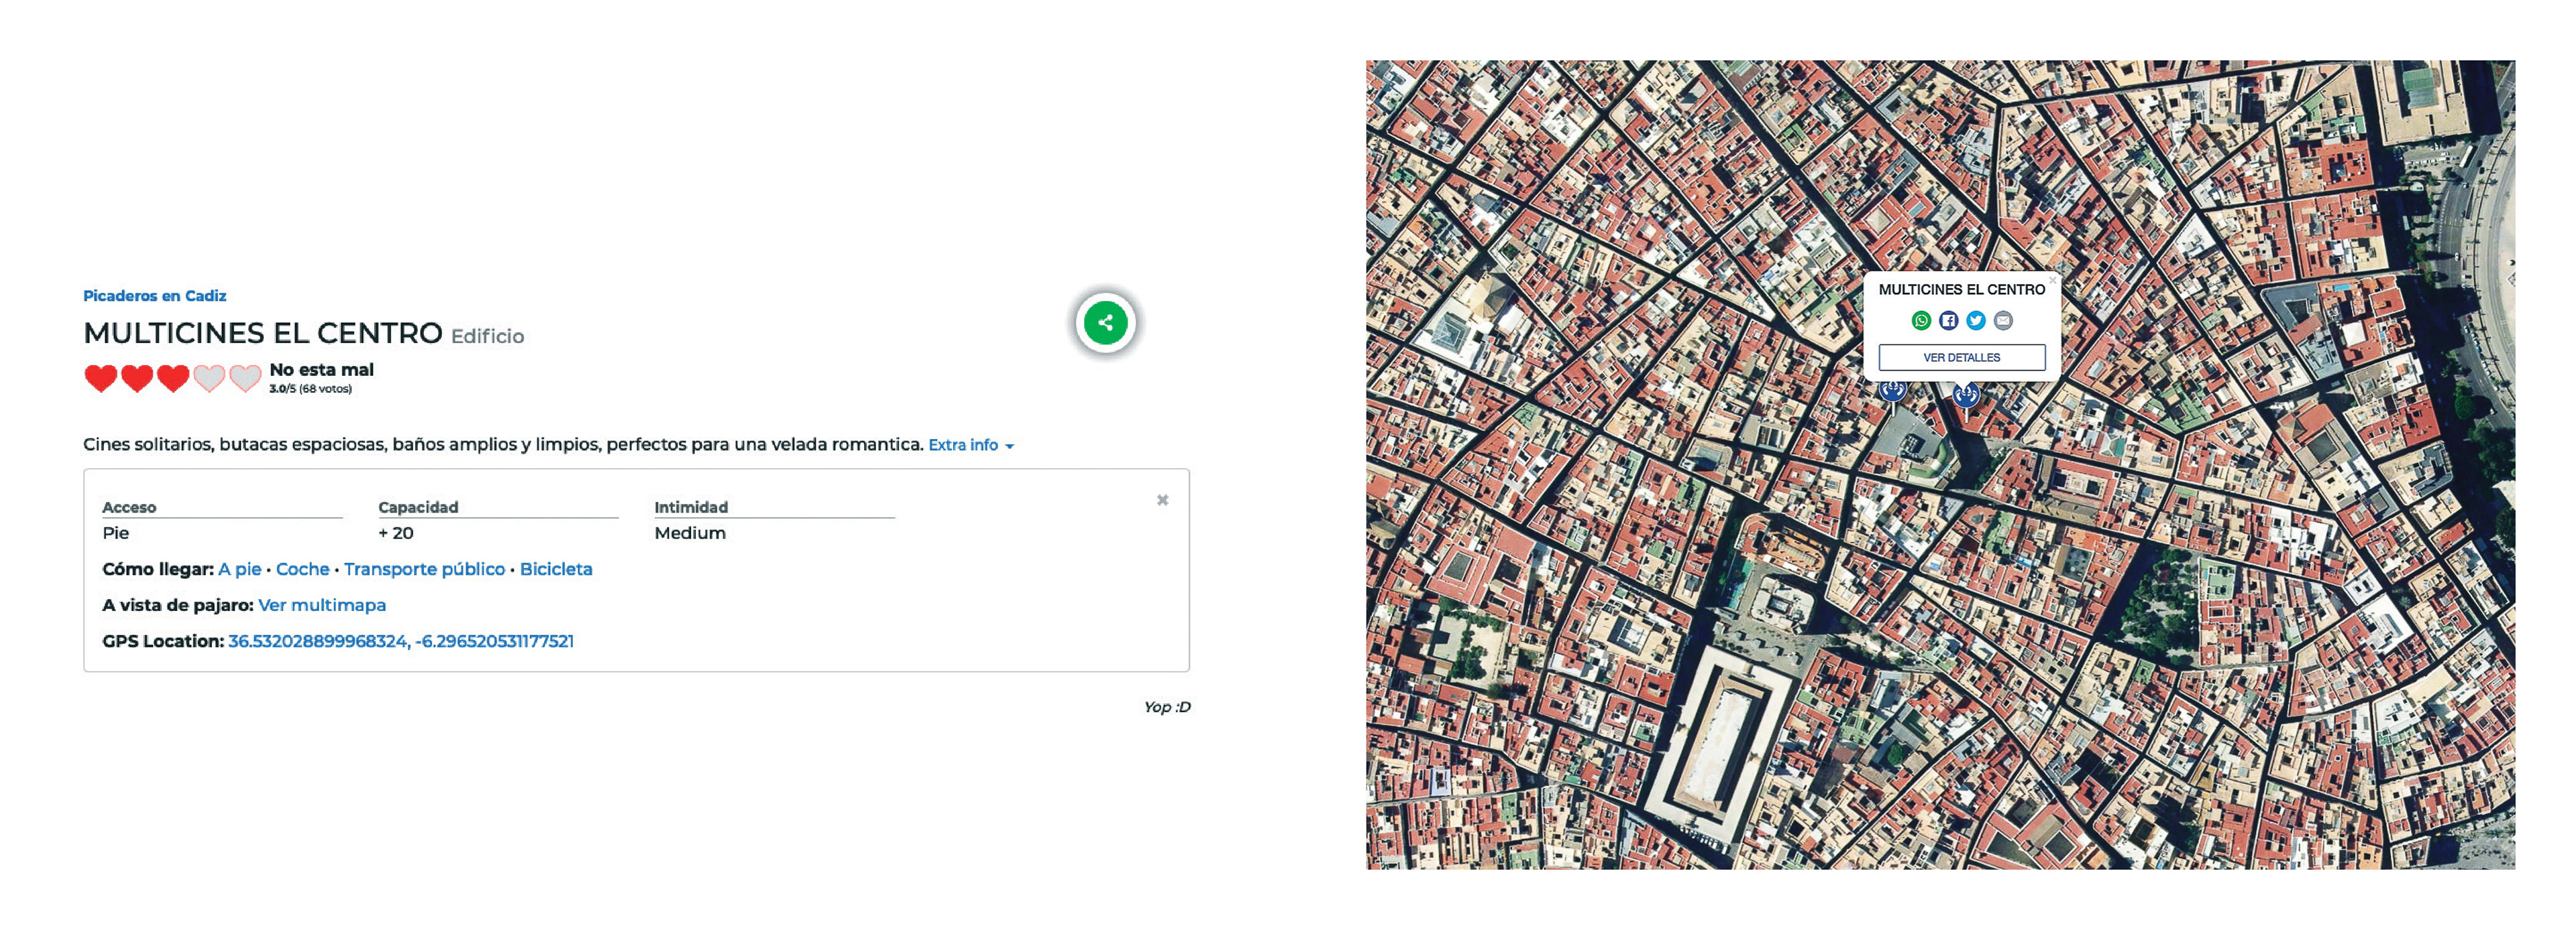The image size is (2576, 930).
Task: Share by email in map popup
Action: (2003, 321)
